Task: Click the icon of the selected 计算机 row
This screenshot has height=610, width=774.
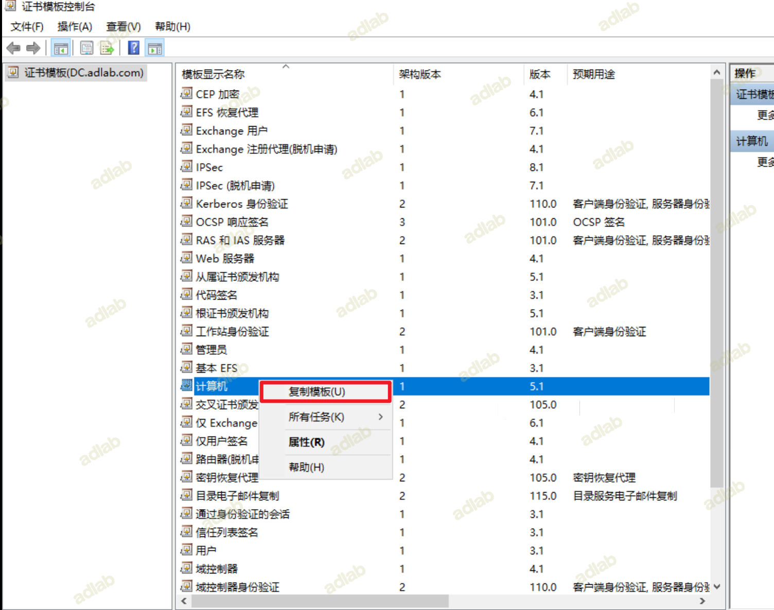Action: click(186, 386)
